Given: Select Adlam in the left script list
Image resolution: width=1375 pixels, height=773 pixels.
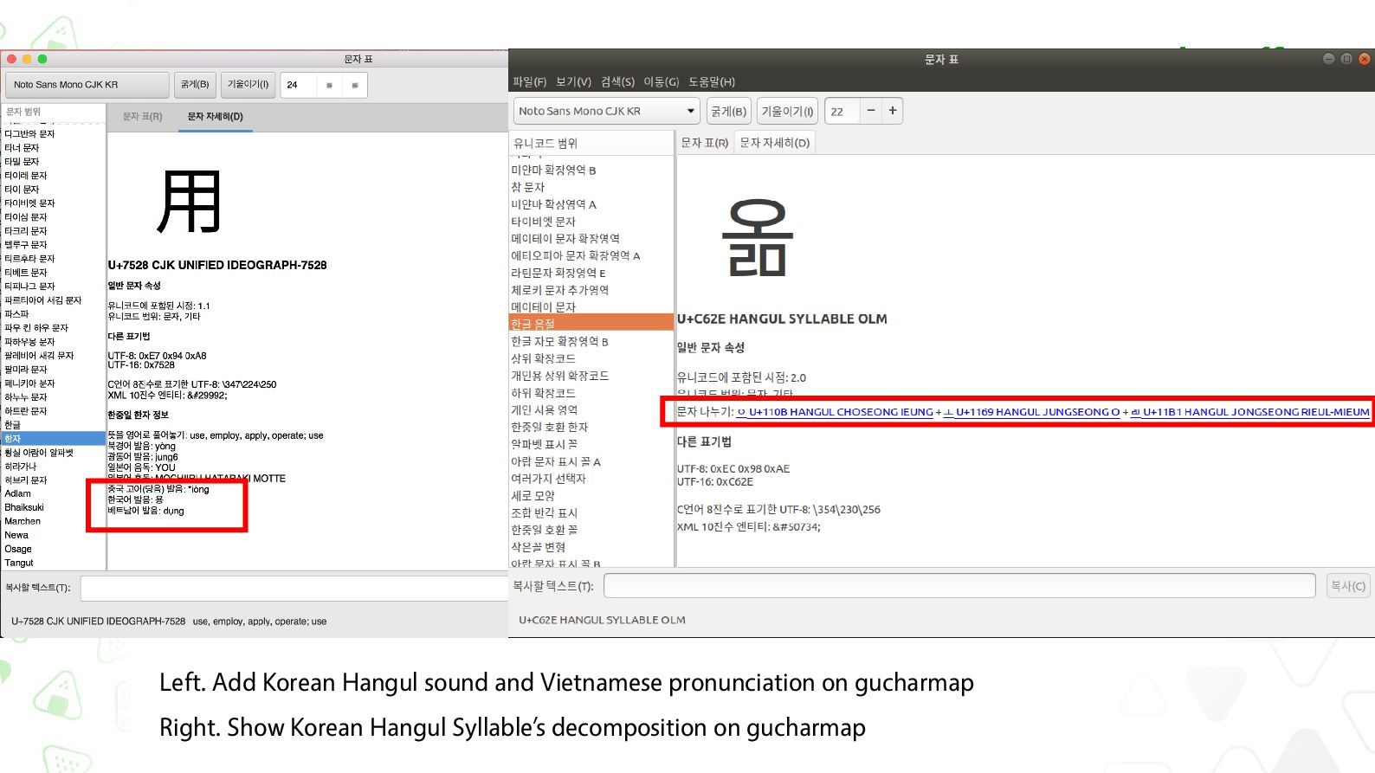Looking at the screenshot, I should point(53,493).
